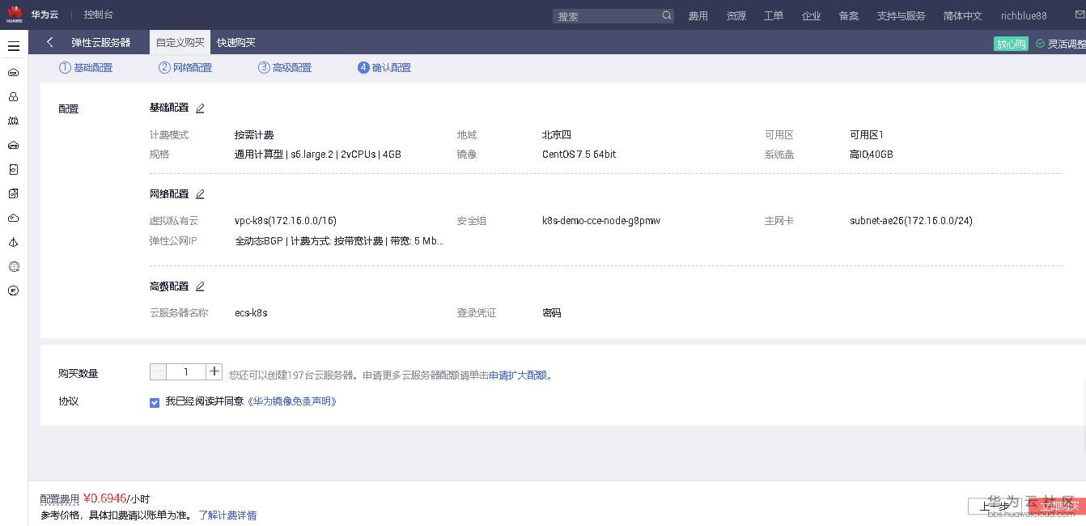This screenshot has height=526, width=1086.
Task: Click server name ecs-k8s
Action: [x=251, y=312]
